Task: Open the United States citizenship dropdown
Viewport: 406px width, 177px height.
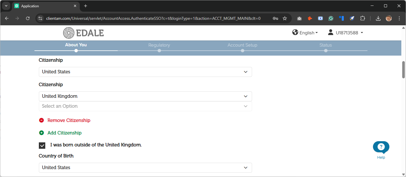Action: (145, 72)
